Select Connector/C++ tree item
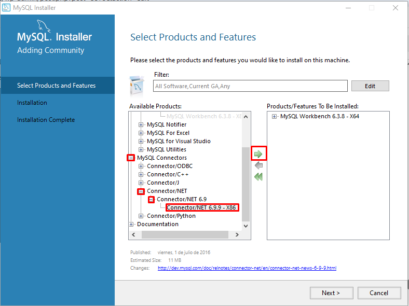 pyautogui.click(x=168, y=174)
